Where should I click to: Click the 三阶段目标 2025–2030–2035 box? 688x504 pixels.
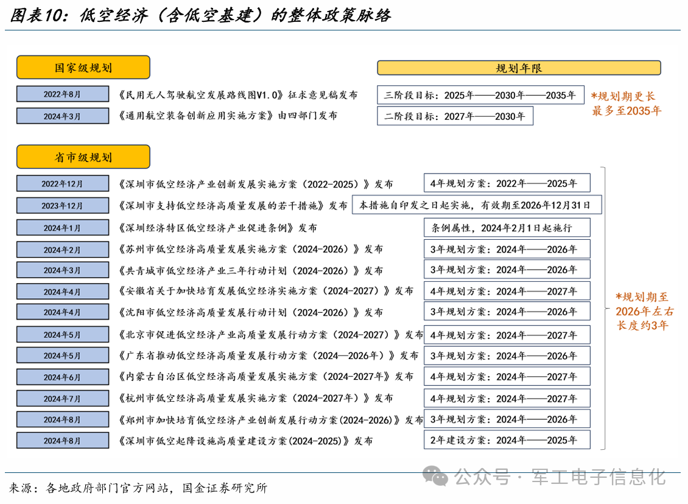click(480, 95)
